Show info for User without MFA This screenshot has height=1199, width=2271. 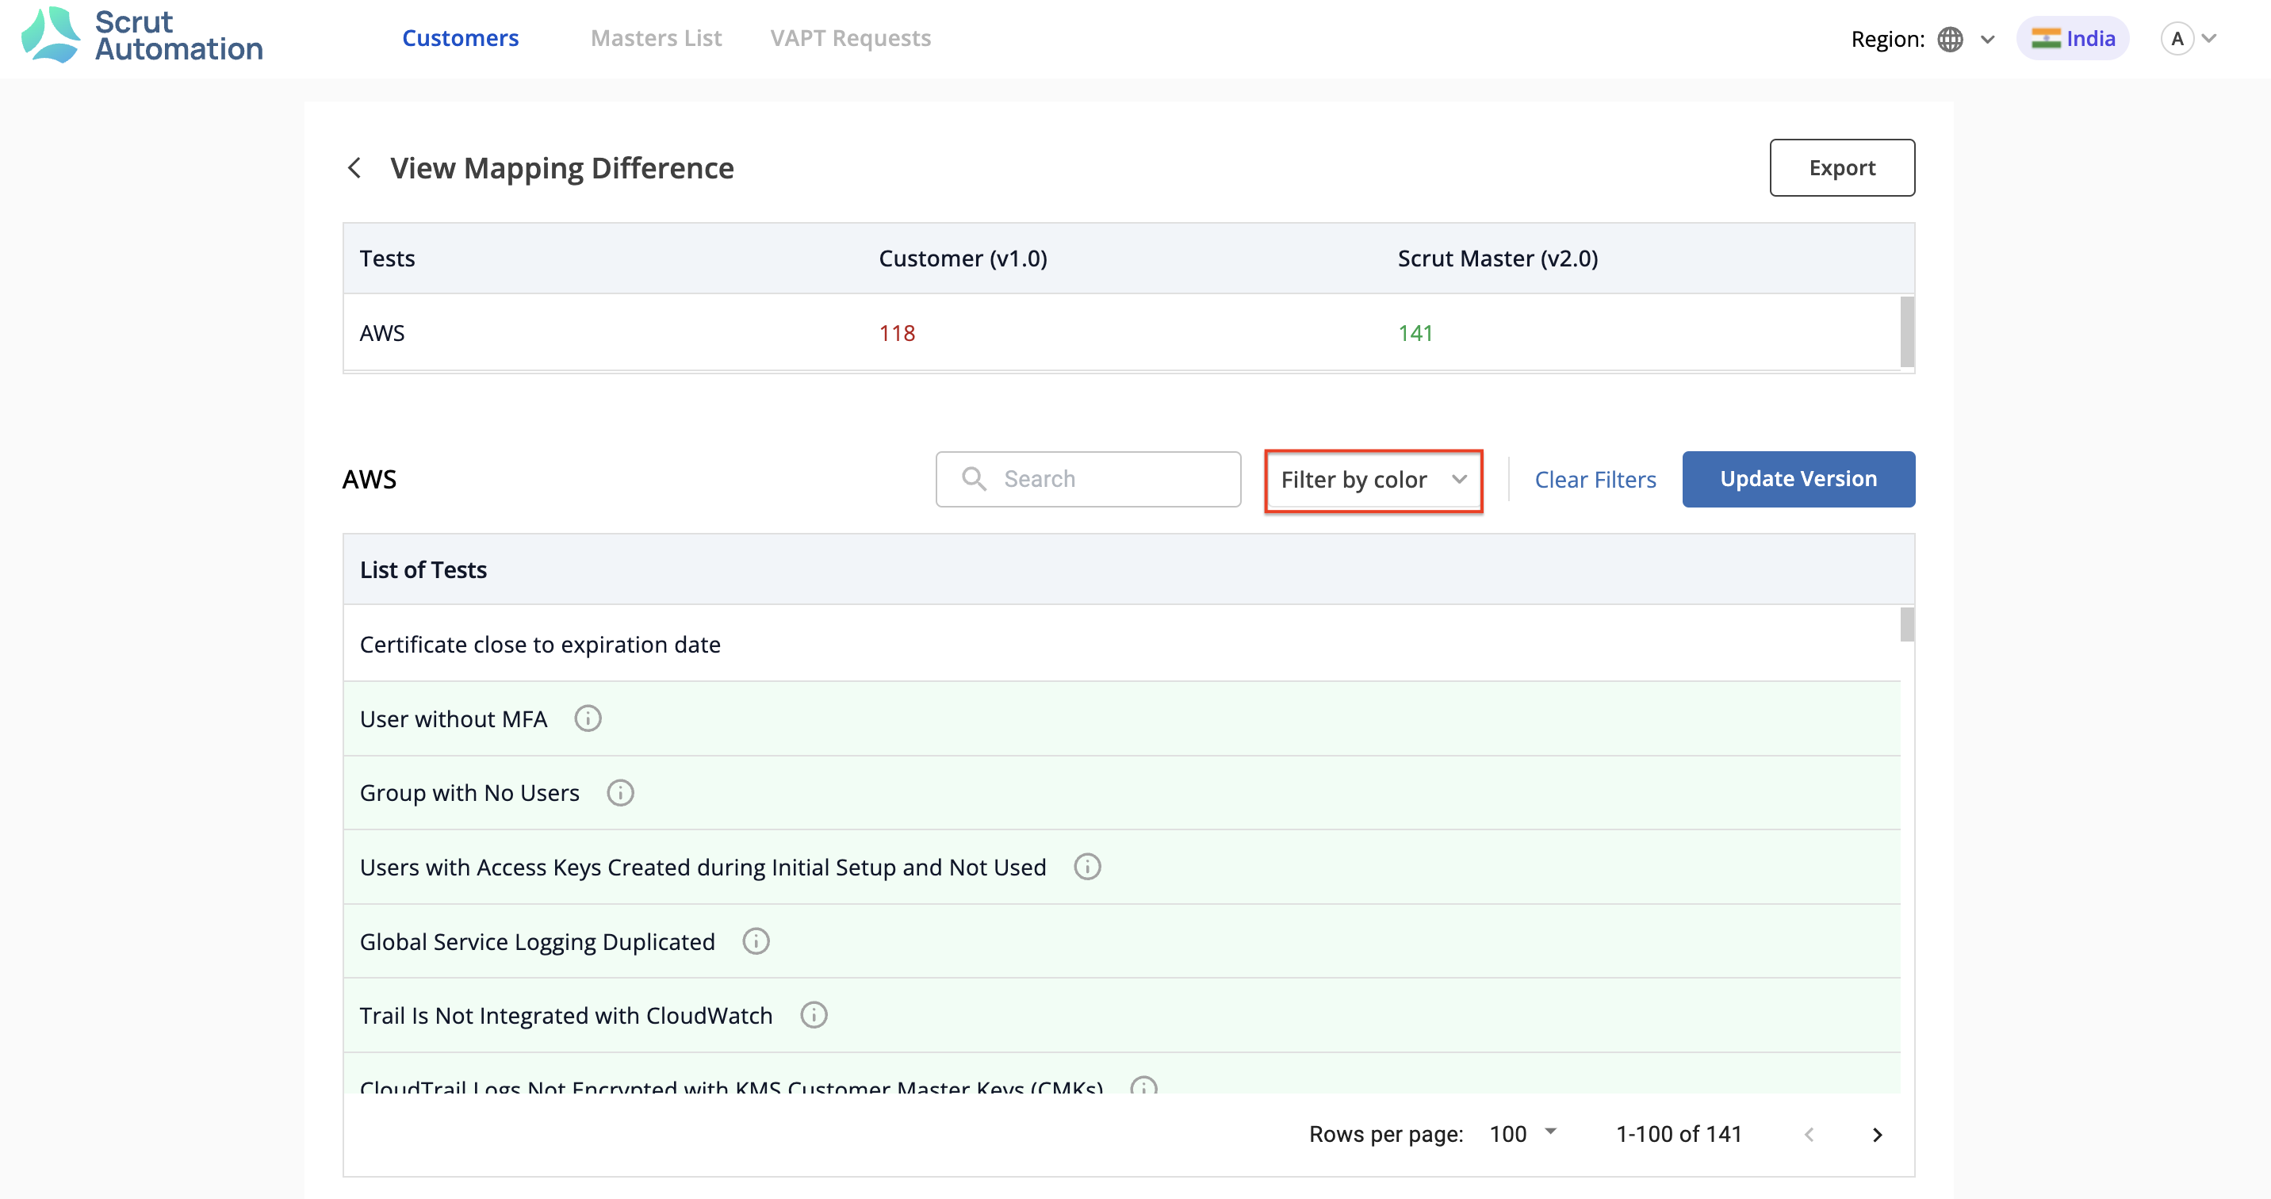[588, 718]
